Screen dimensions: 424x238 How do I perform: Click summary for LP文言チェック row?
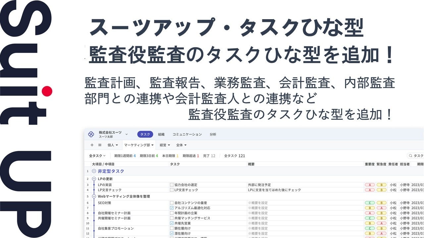pyautogui.click(x=274, y=190)
